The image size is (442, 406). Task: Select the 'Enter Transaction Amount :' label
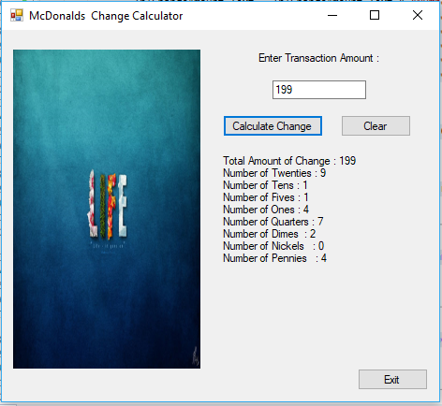pyautogui.click(x=318, y=58)
